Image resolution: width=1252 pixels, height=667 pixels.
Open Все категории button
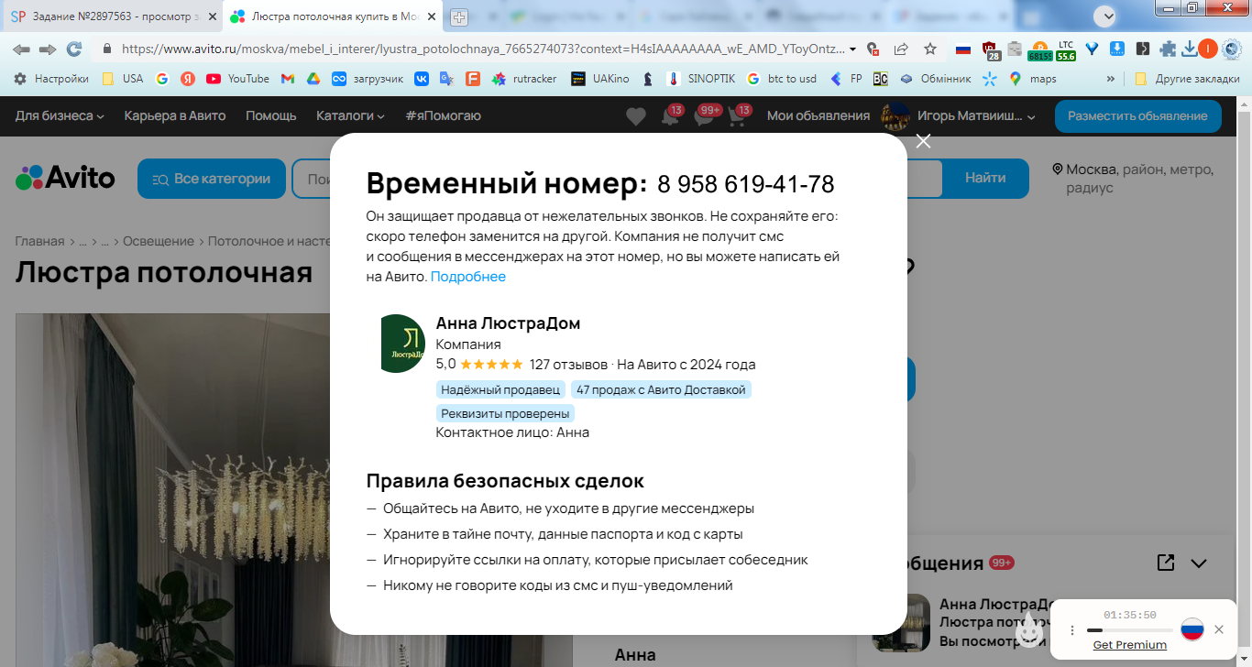[212, 179]
